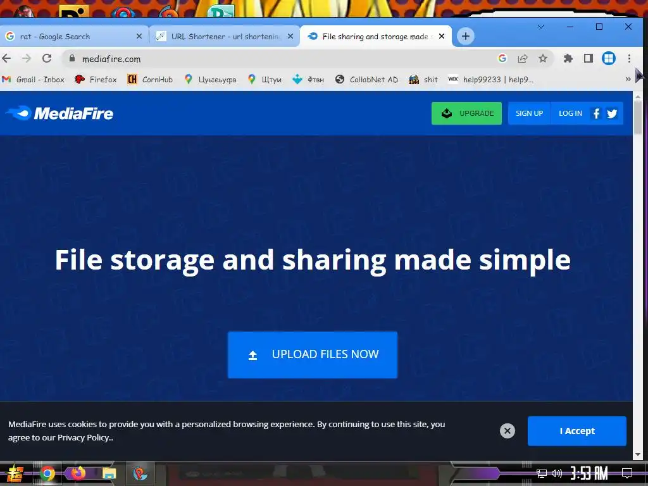
Task: Click the padlock site info icon
Action: point(72,59)
